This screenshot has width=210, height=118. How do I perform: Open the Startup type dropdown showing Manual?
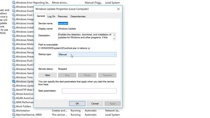[x=87, y=54]
